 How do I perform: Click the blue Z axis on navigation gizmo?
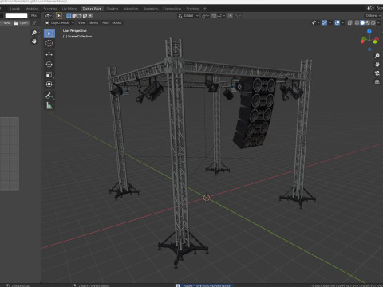point(369,31)
